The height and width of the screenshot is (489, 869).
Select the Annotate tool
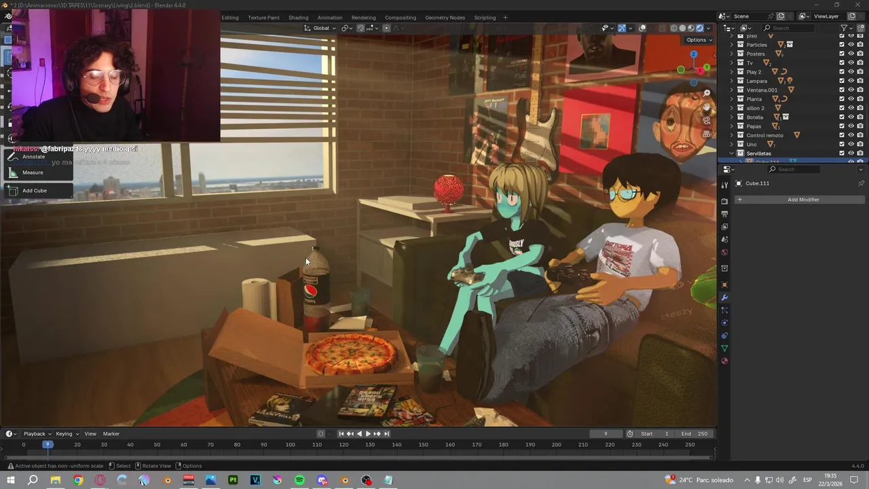click(37, 157)
